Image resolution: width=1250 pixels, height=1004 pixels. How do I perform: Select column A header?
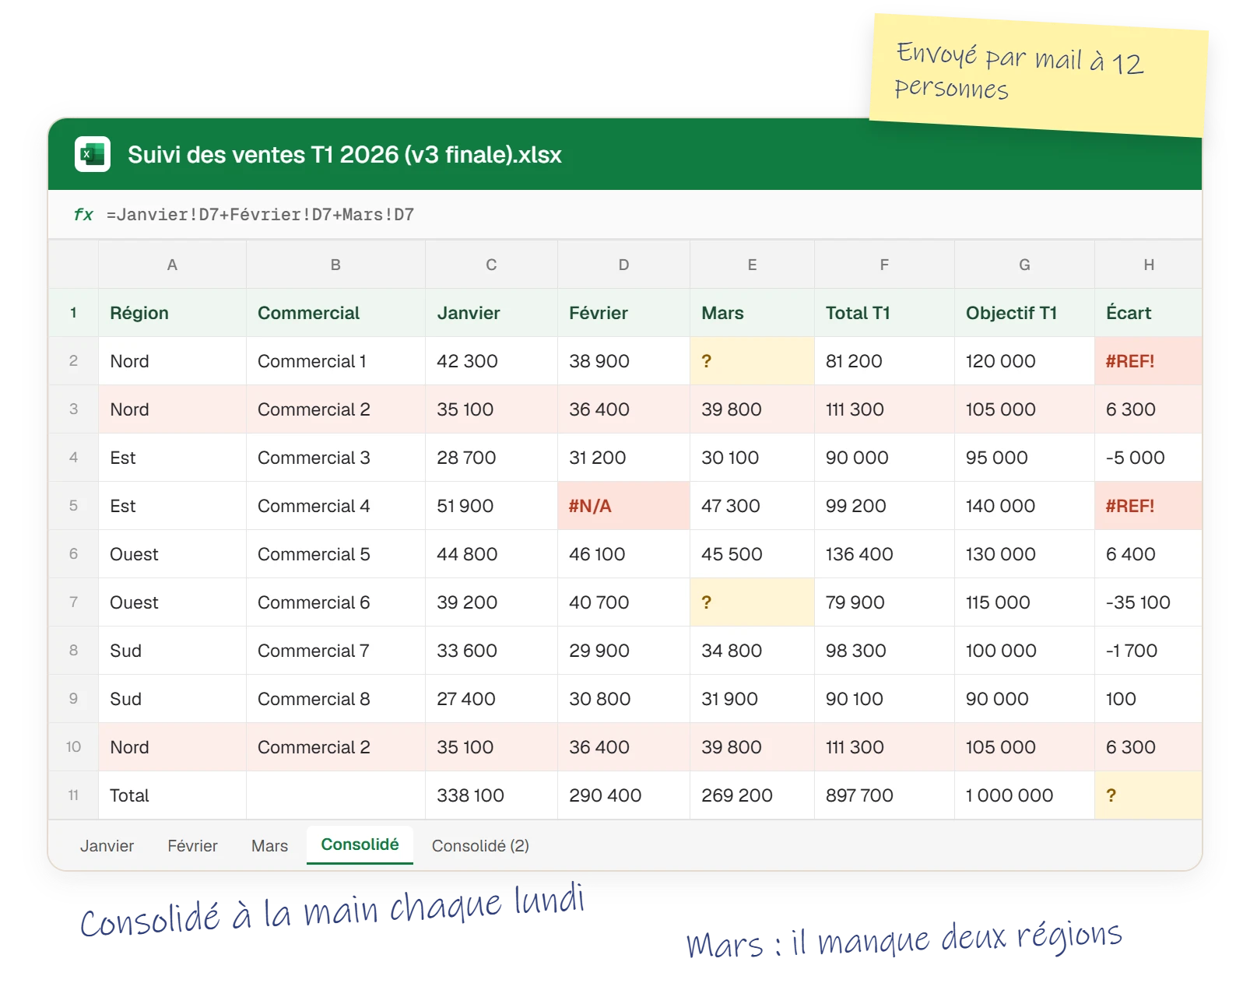tap(172, 265)
